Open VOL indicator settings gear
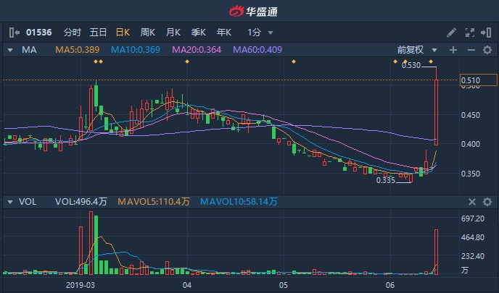This screenshot has height=293, width=499. [x=487, y=202]
